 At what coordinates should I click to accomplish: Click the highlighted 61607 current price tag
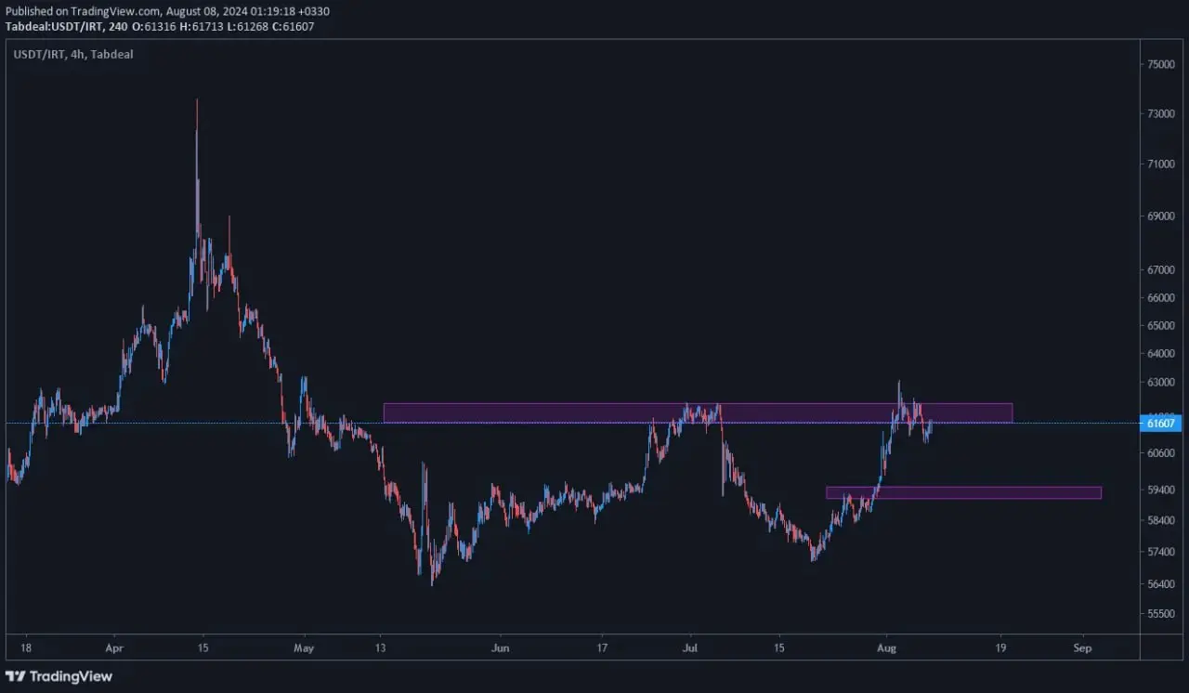pos(1162,424)
